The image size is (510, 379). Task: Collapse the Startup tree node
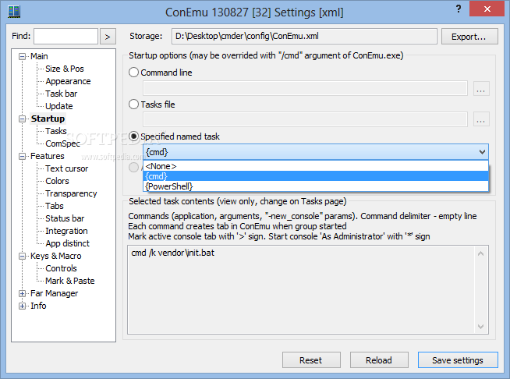tap(22, 119)
